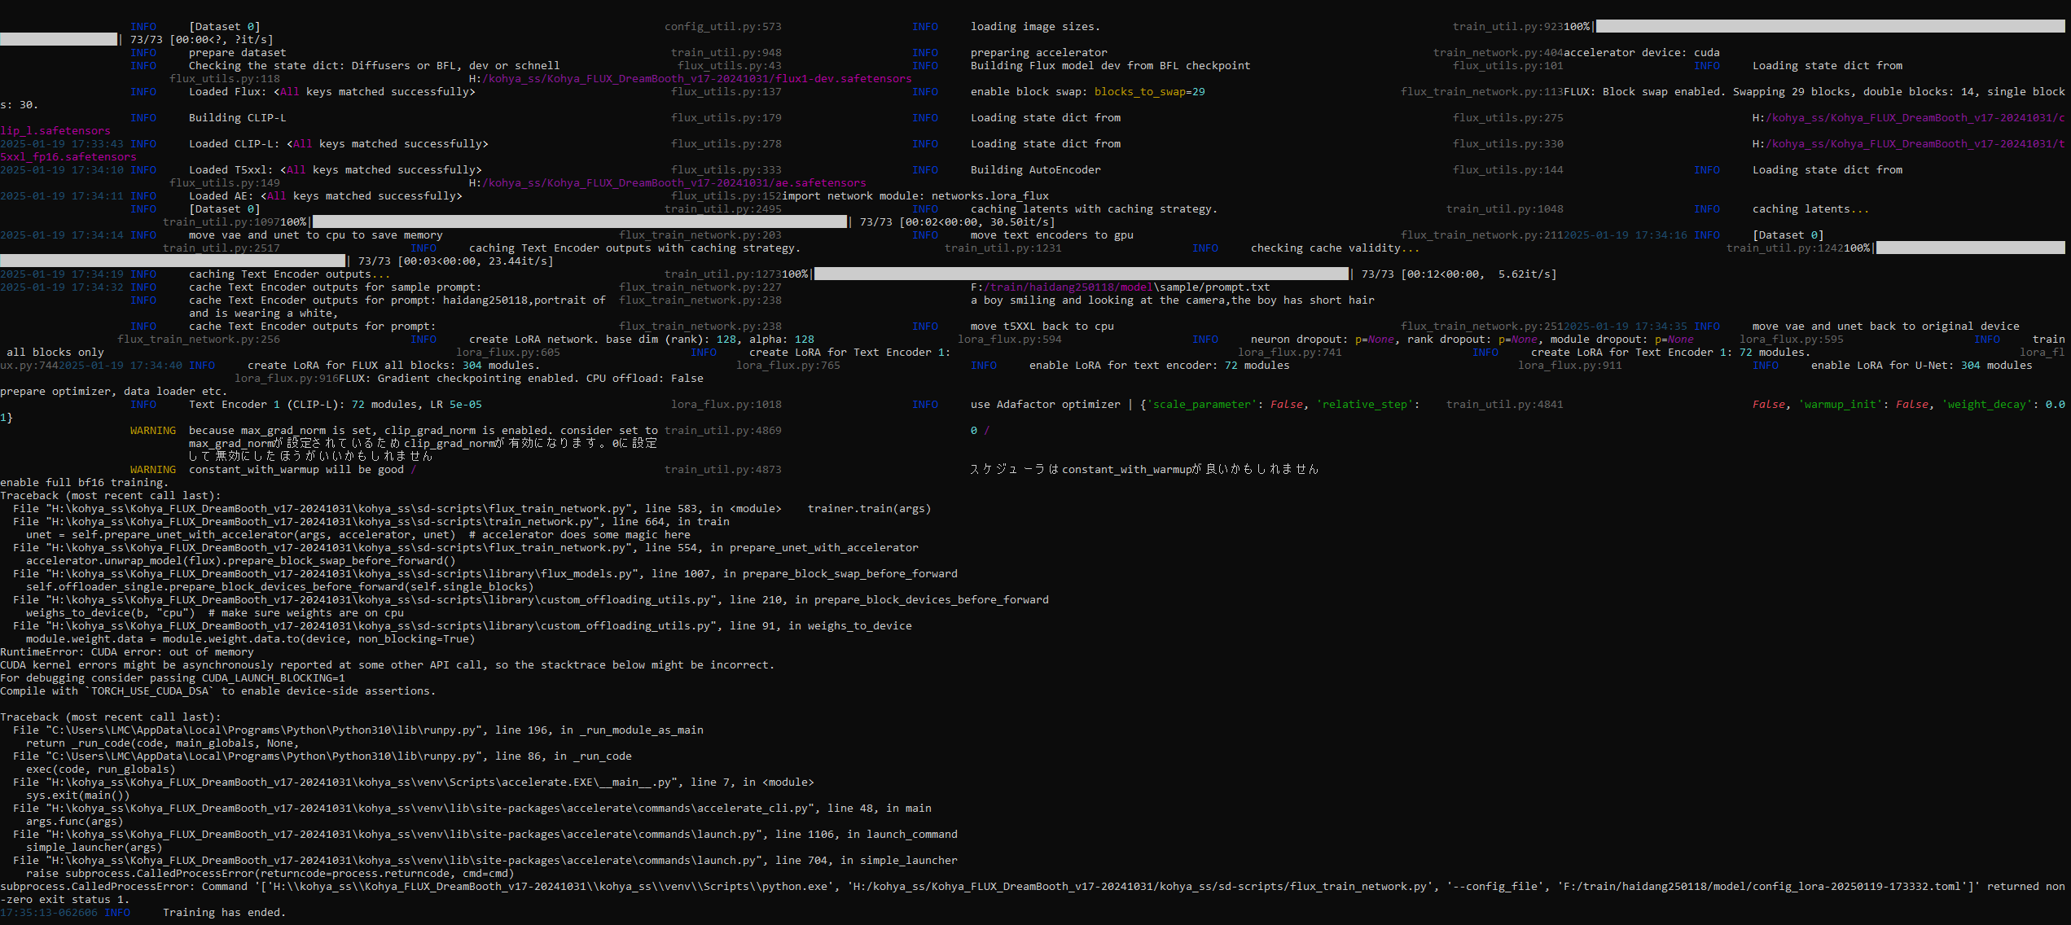Click the 'blocks_to_swap=29' text
The width and height of the screenshot is (2071, 925).
tap(1149, 92)
